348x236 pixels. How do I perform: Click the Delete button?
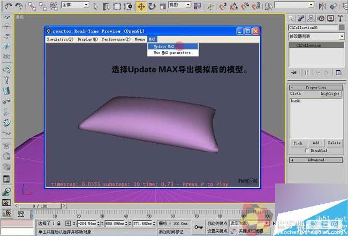[x=334, y=143]
